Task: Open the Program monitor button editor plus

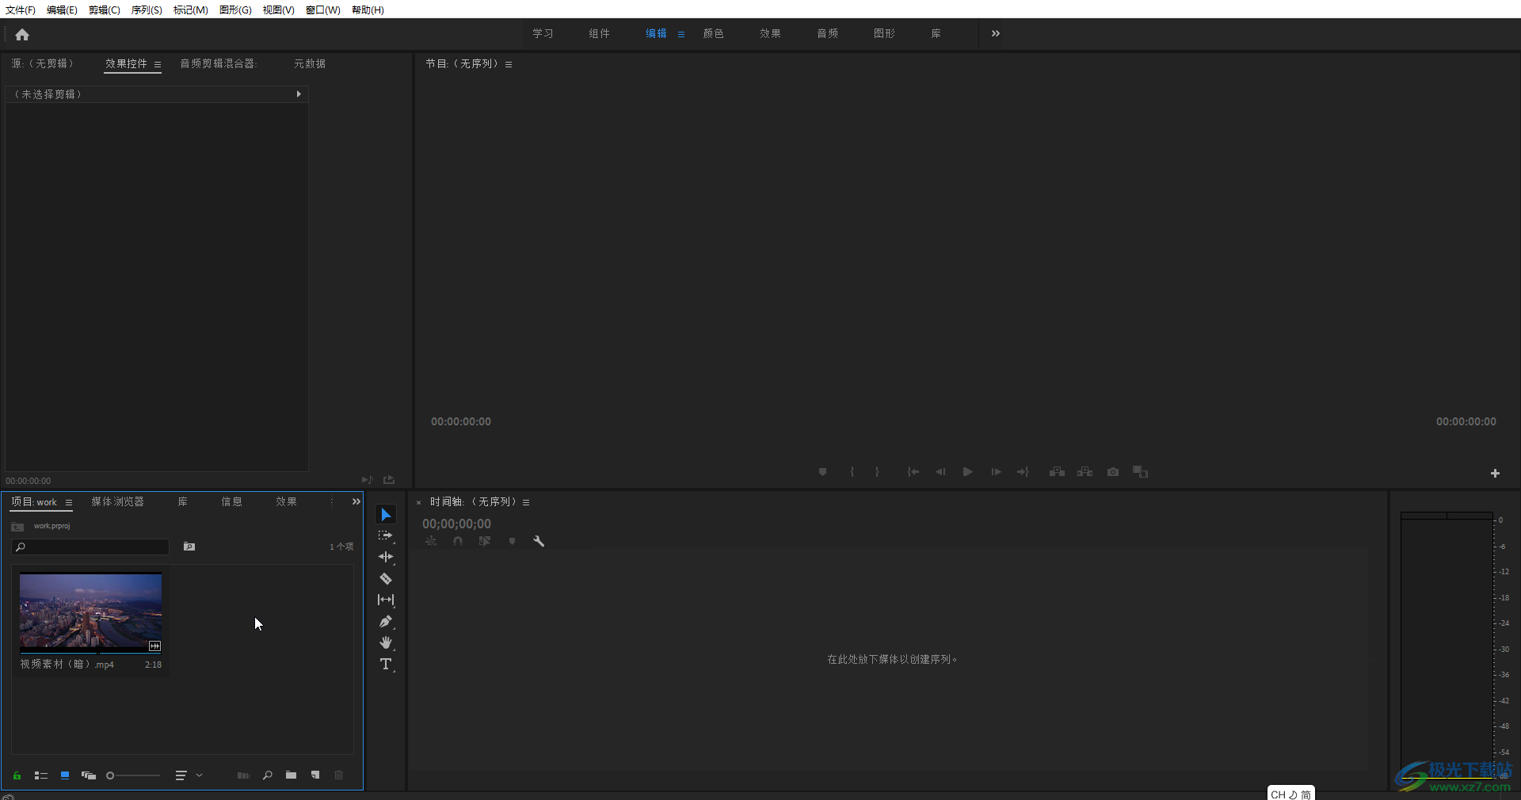Action: (1495, 473)
